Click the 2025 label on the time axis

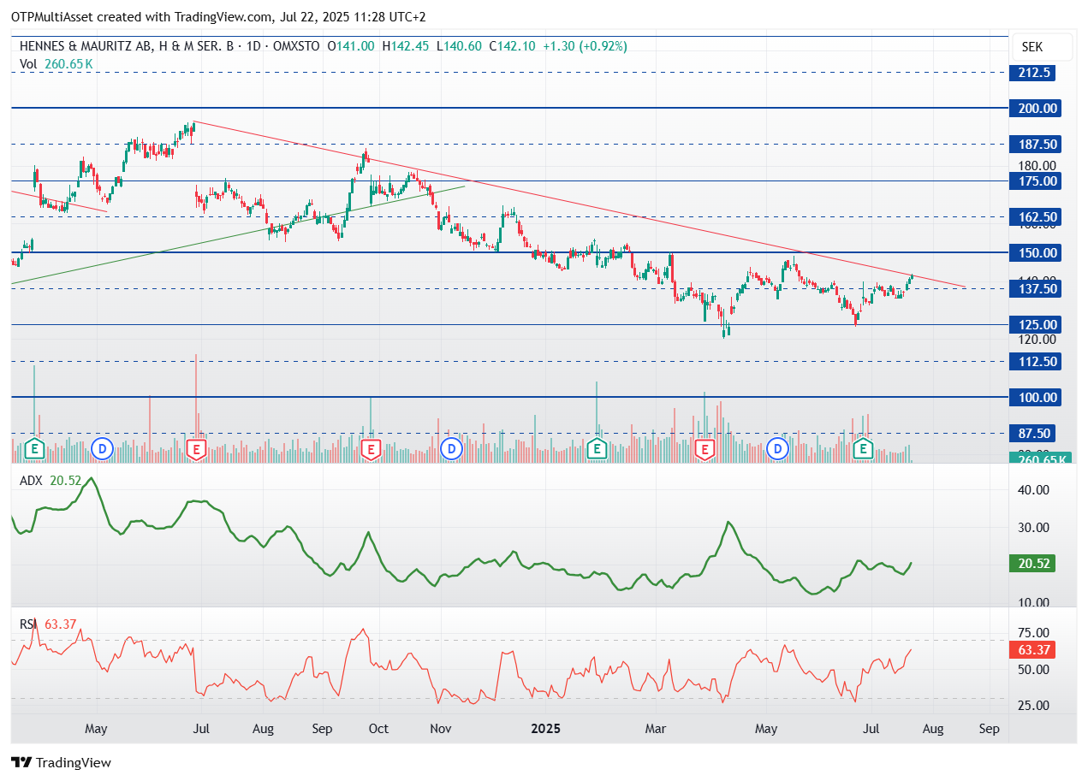pos(545,729)
